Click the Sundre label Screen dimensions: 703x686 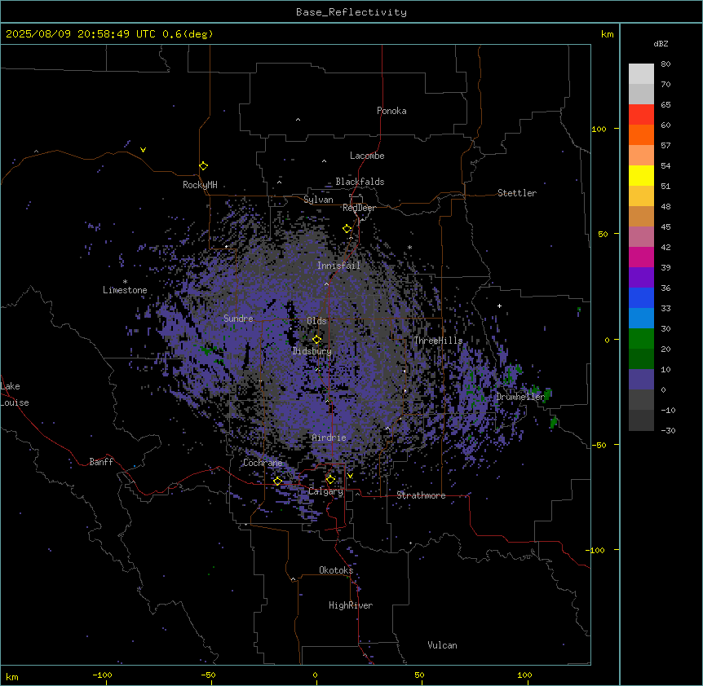click(238, 319)
